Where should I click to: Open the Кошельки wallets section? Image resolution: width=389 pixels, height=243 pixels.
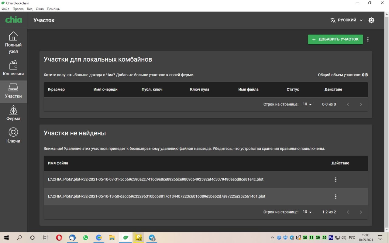pyautogui.click(x=13, y=68)
